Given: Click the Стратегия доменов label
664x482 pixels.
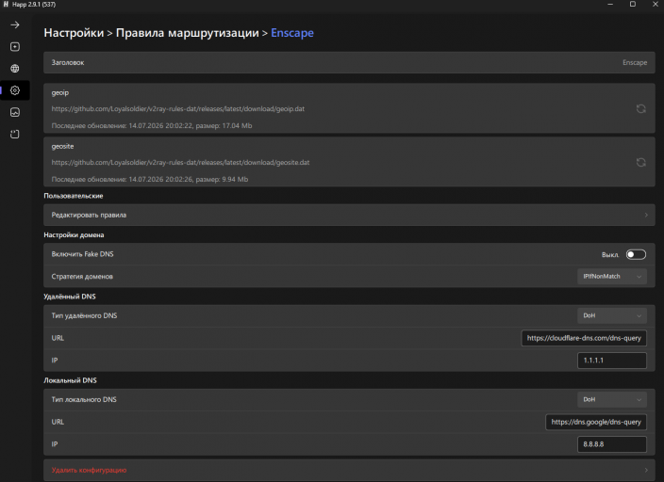Looking at the screenshot, I should coord(82,277).
